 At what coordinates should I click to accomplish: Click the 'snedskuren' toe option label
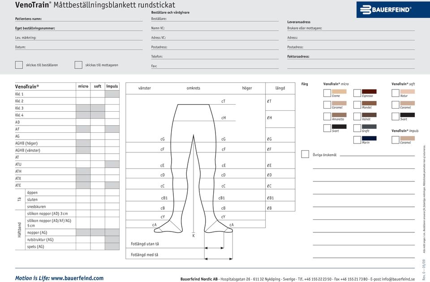coord(36,206)
